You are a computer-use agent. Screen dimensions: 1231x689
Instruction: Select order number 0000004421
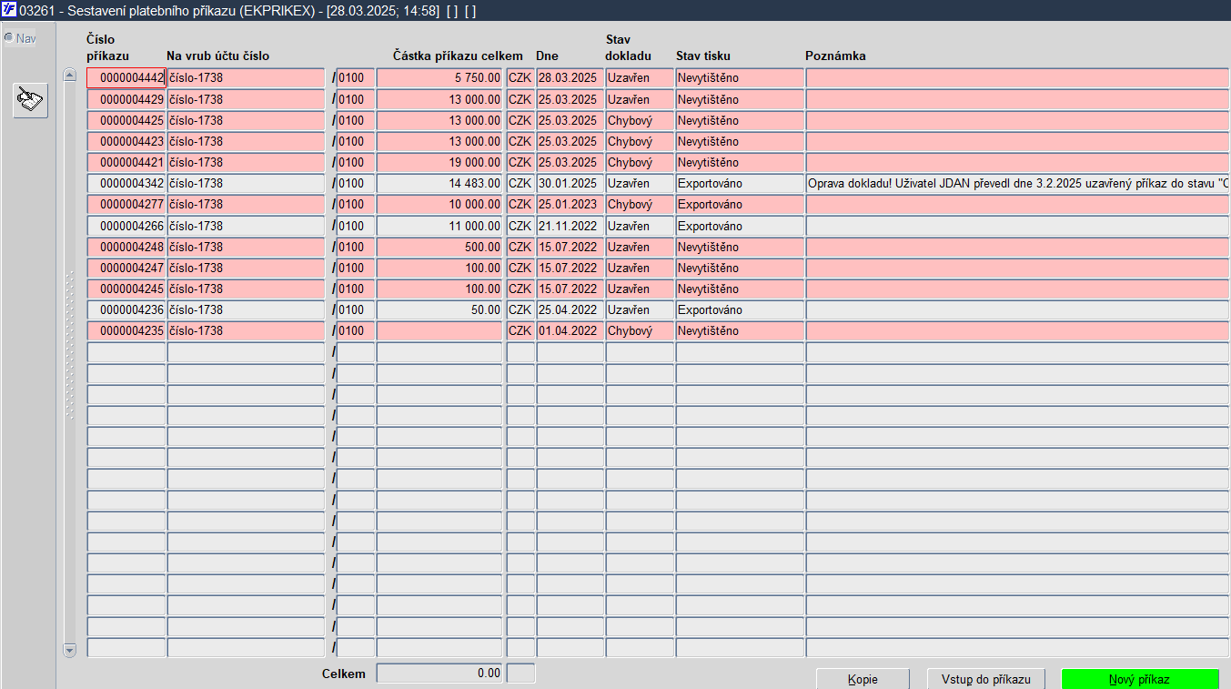pyautogui.click(x=126, y=162)
